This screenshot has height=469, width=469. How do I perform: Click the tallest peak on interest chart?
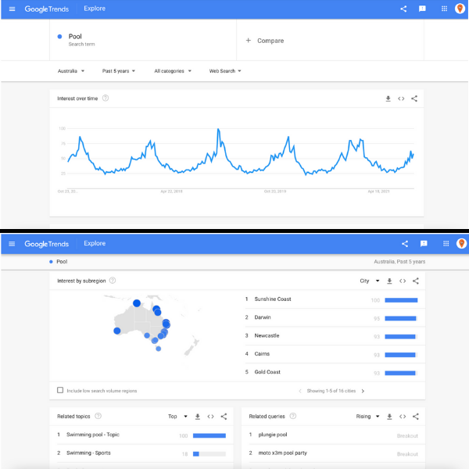(x=218, y=130)
